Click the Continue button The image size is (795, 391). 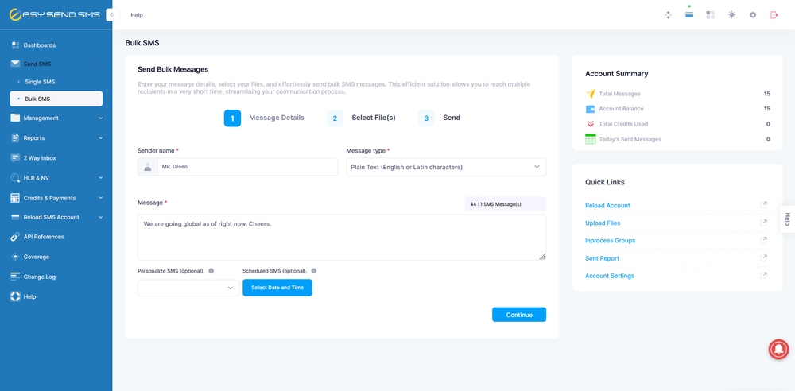click(519, 315)
